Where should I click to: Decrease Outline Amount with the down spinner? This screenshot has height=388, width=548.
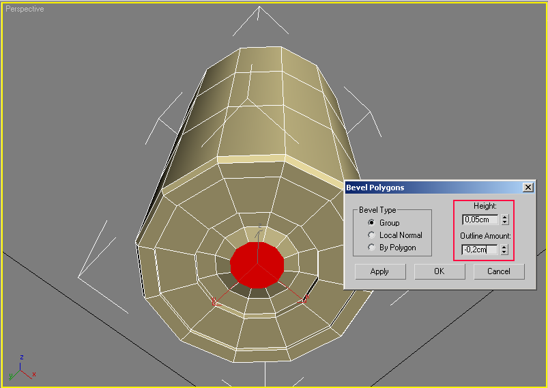tap(504, 252)
